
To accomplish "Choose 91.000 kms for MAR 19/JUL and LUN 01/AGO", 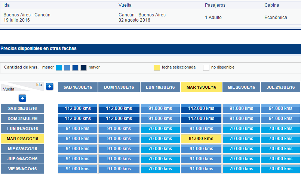I will [201, 129].
